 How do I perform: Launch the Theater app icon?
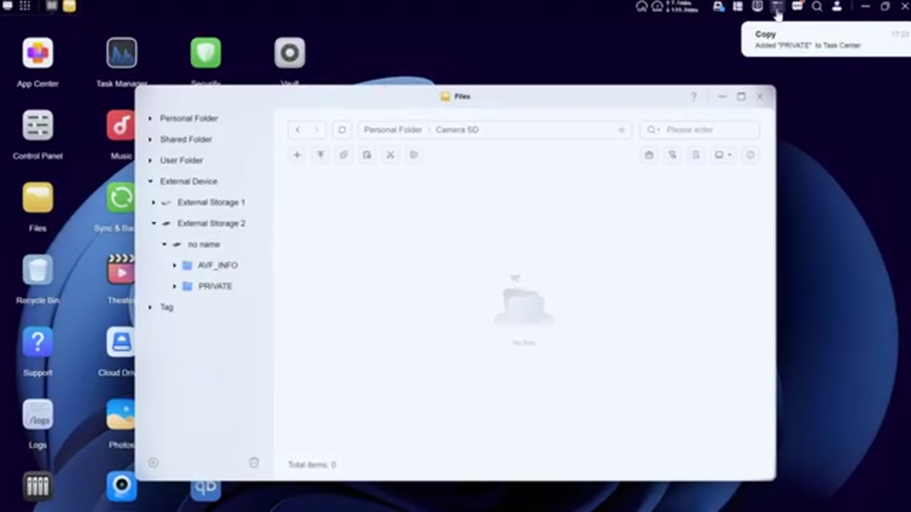[121, 271]
